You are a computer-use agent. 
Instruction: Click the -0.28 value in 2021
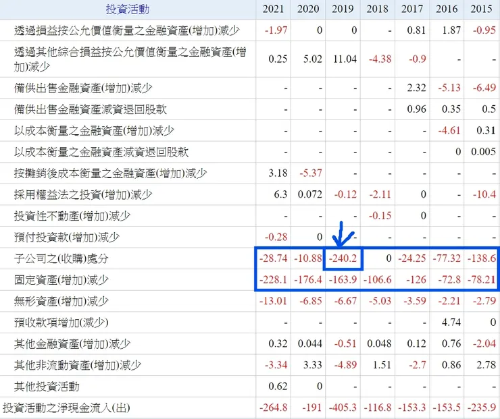point(276,238)
